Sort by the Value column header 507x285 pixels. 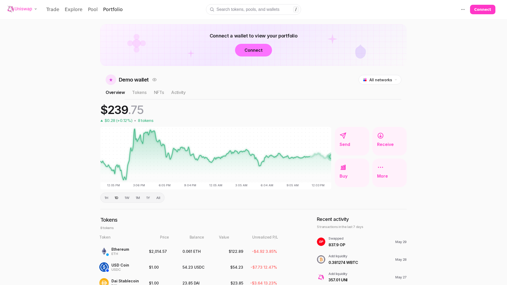224,237
